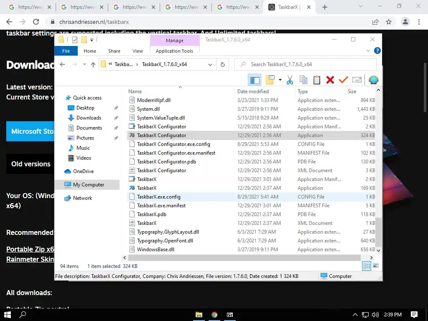The image size is (428, 321).
Task: Click the Paste clipboard icon in toolbar
Action: coord(317,80)
